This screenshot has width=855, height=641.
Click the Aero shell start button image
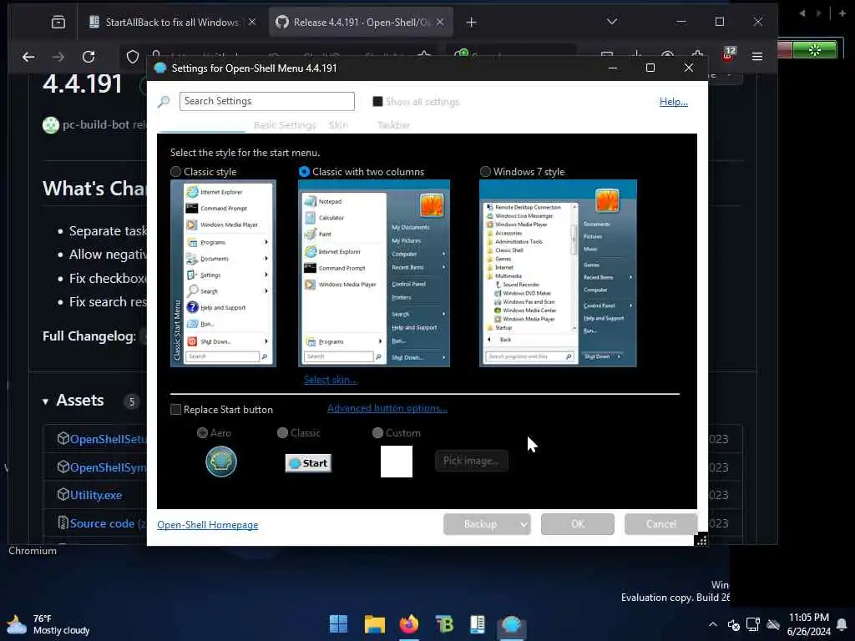[220, 462]
